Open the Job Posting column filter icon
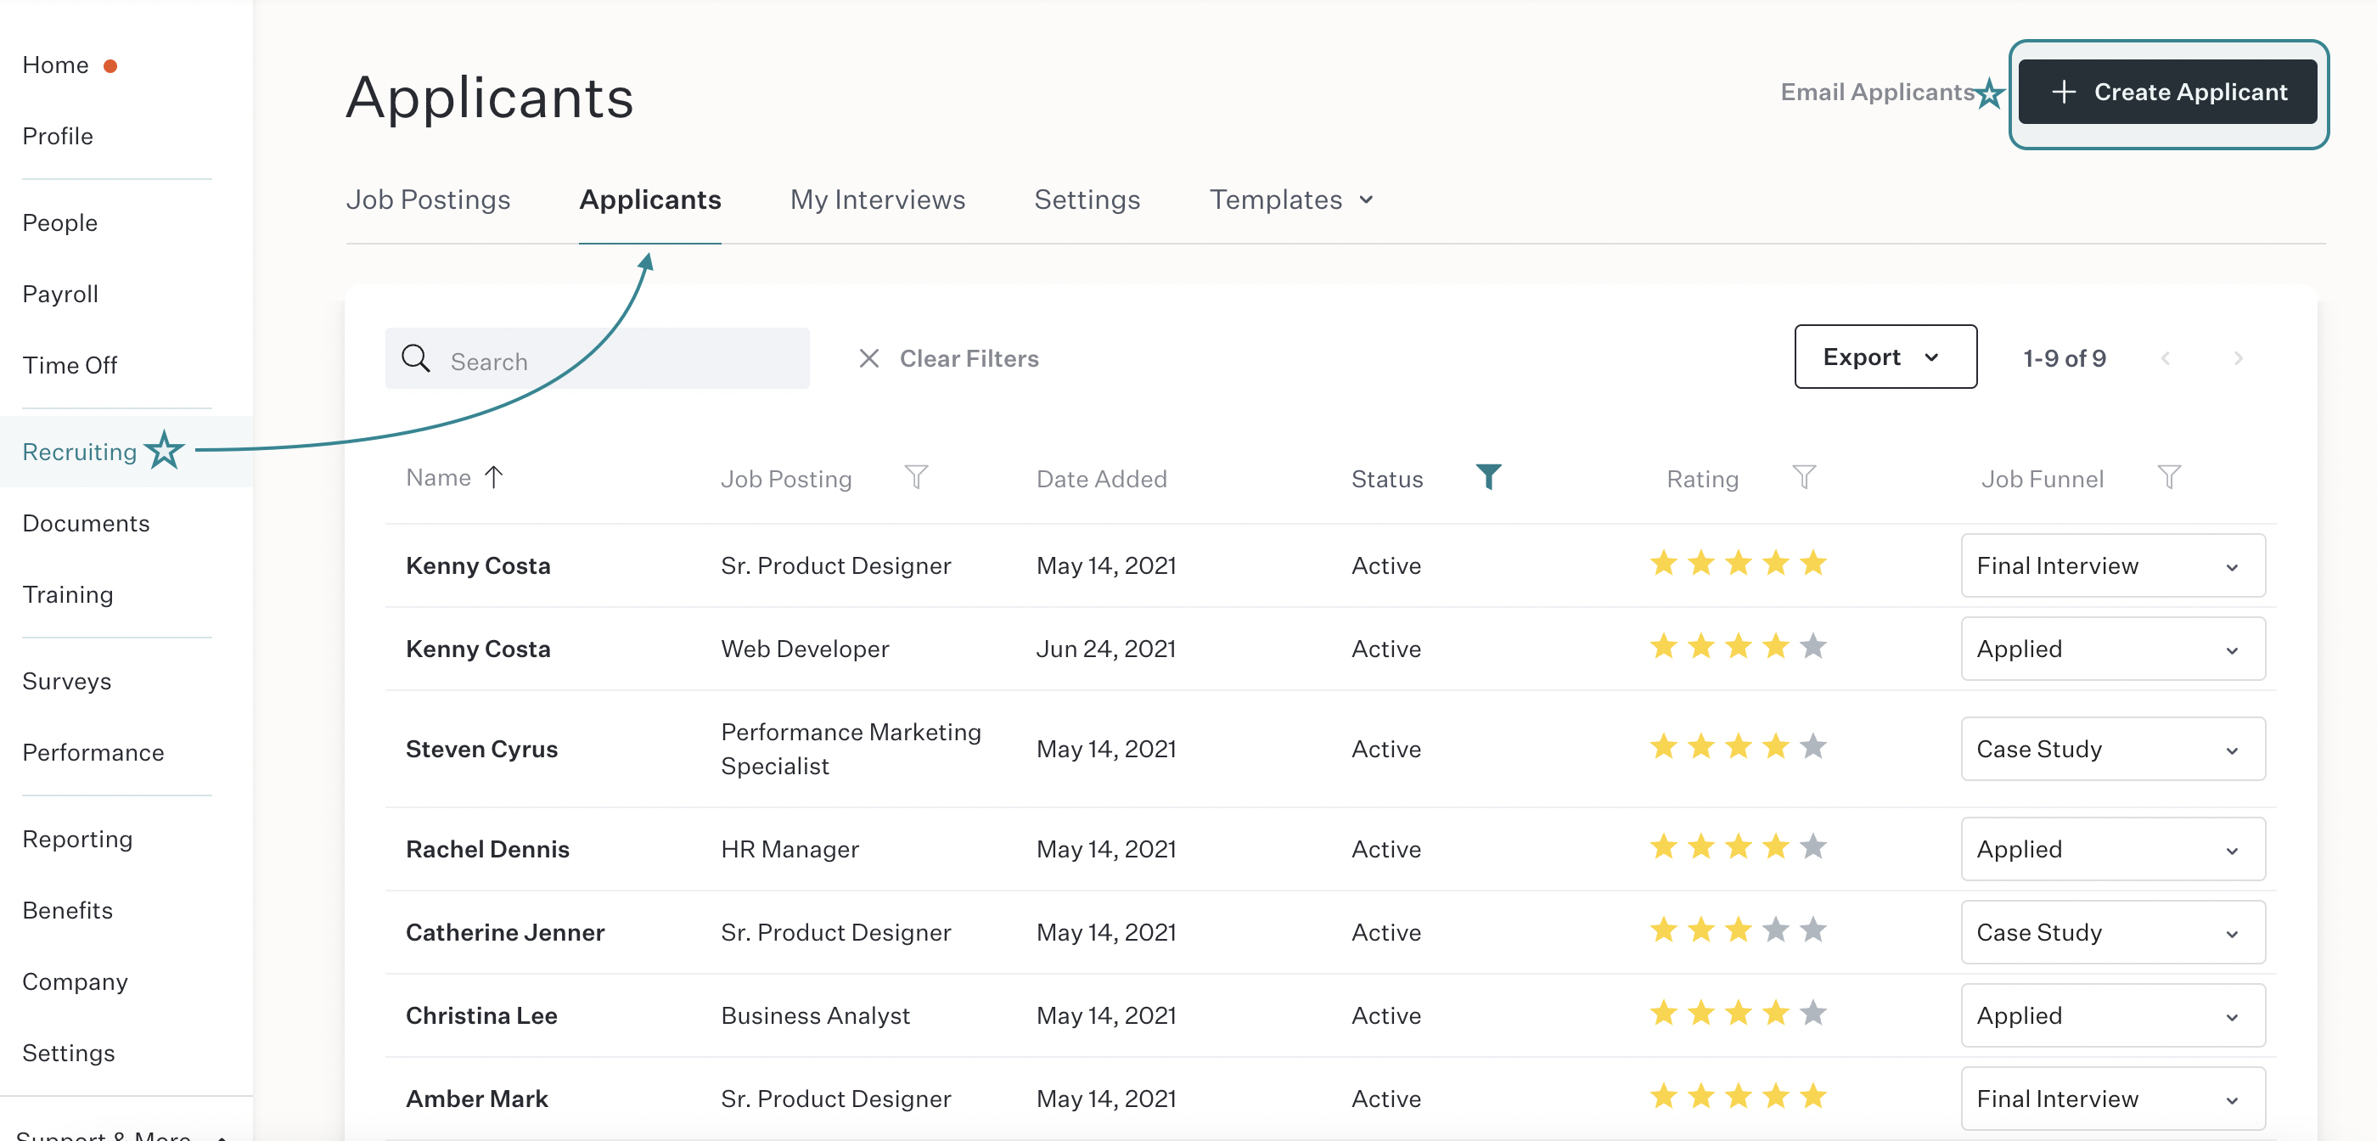The height and width of the screenshot is (1141, 2377). (915, 477)
